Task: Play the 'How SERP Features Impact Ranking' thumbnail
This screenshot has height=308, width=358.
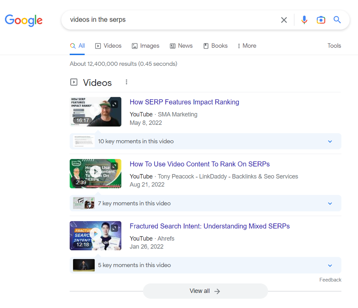Action: click(96, 111)
